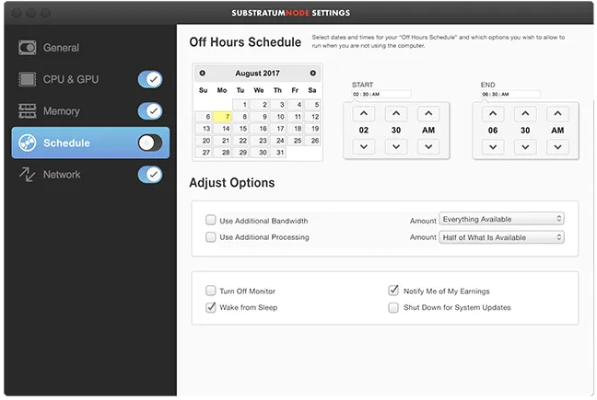Check Shut Down for System Updates
The width and height of the screenshot is (597, 400).
tap(393, 307)
